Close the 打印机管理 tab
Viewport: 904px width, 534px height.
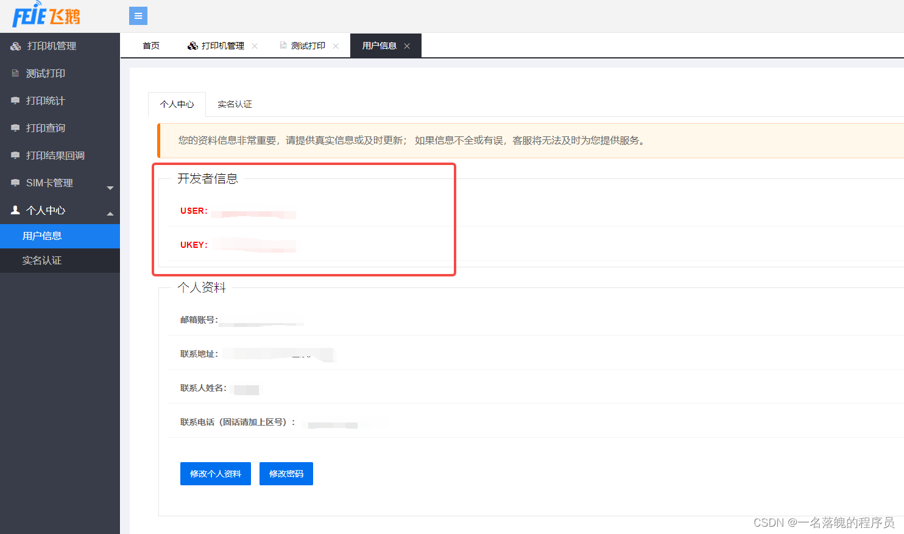click(x=255, y=46)
